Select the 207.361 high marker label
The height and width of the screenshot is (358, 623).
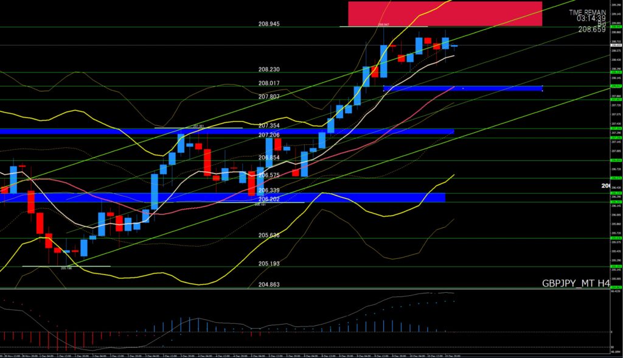(198, 126)
